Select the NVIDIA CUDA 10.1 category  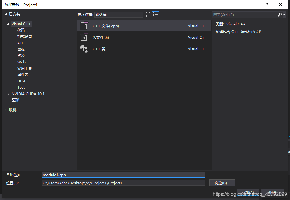tap(28, 94)
